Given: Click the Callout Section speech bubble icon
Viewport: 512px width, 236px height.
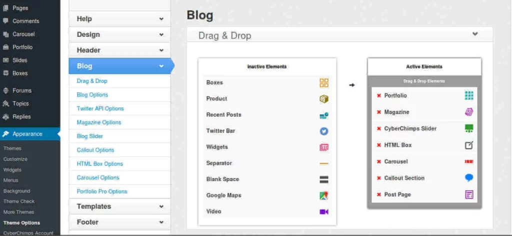Looking at the screenshot, I should click(469, 178).
